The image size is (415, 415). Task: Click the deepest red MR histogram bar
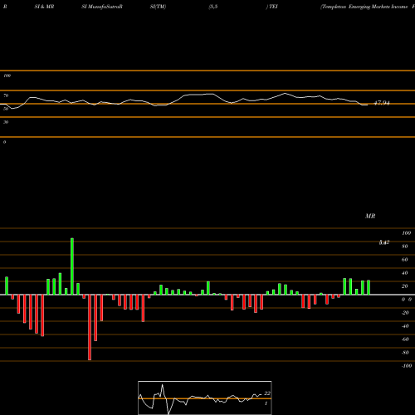click(x=90, y=327)
